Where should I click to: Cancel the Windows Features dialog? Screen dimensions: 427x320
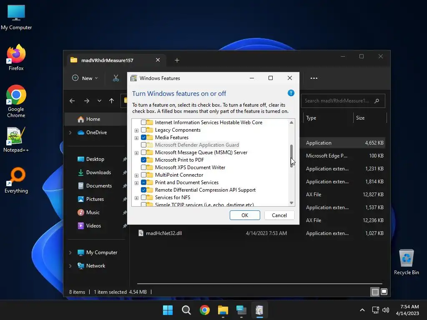279,215
